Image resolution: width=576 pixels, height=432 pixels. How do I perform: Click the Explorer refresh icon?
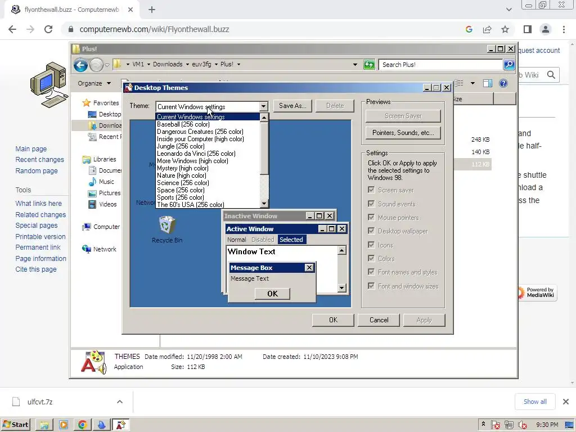click(x=369, y=65)
